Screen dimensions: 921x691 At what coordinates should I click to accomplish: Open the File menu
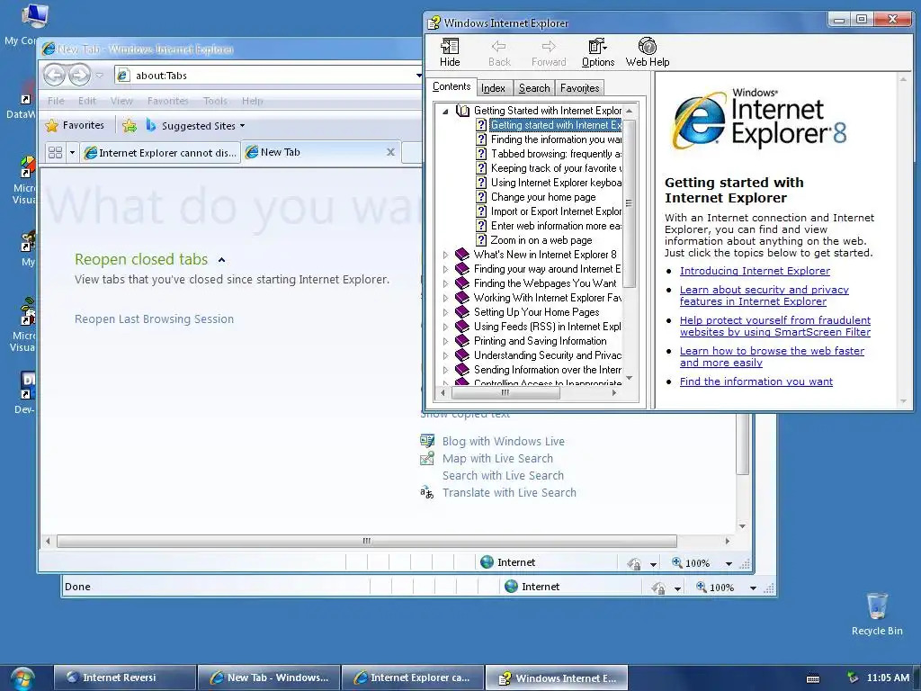[56, 101]
